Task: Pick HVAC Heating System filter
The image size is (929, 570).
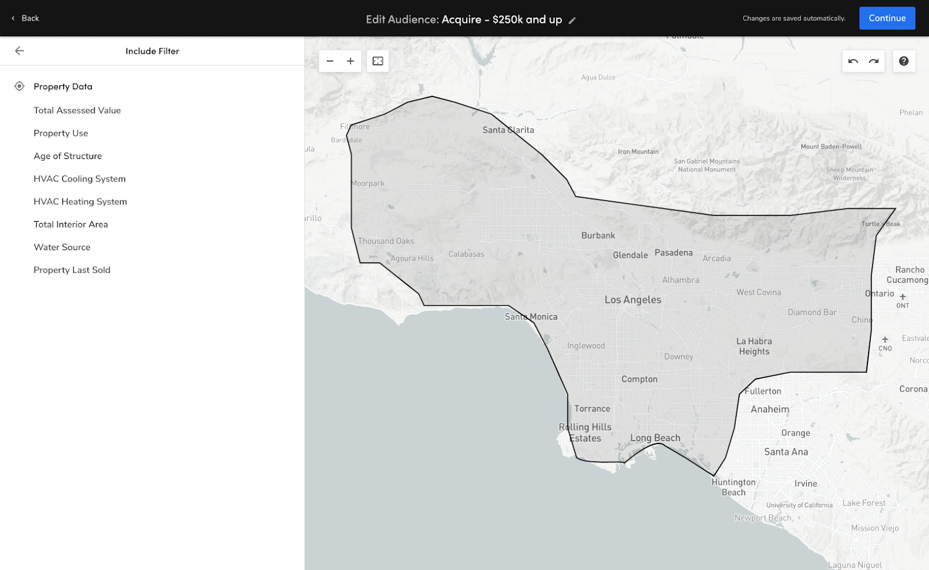Action: coord(80,201)
